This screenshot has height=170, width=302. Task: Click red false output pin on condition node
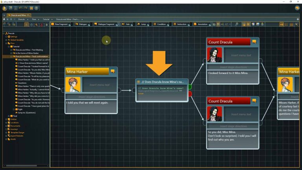point(190,94)
